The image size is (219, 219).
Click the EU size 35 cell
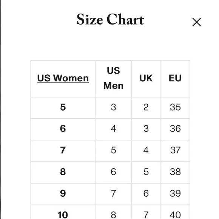click(x=175, y=107)
